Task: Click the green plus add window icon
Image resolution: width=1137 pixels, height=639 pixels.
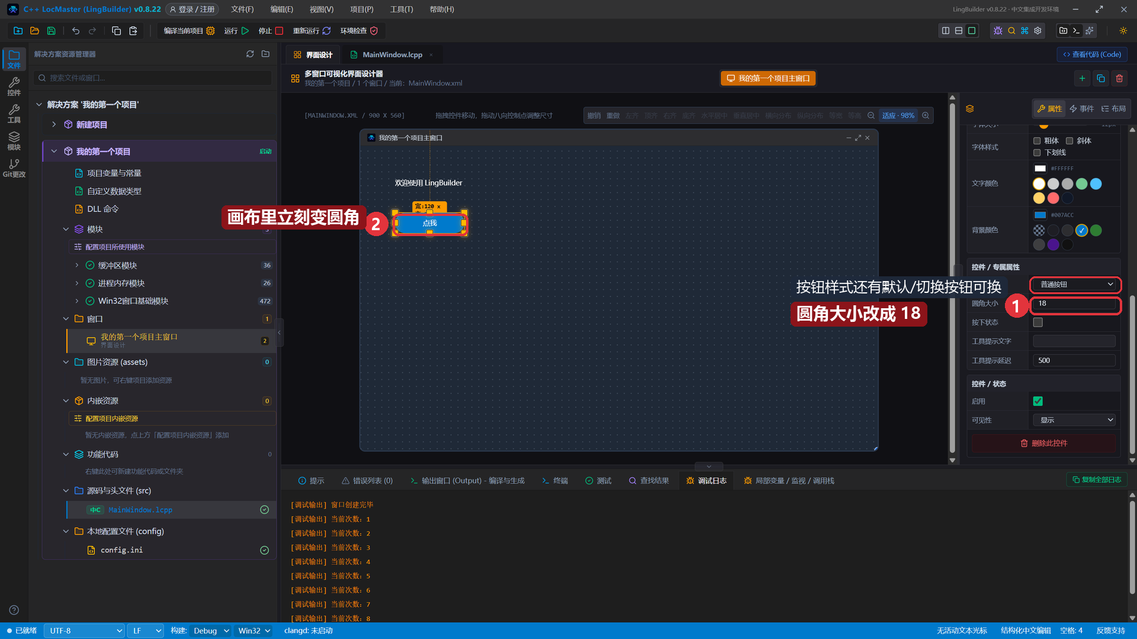Action: coord(1082,78)
